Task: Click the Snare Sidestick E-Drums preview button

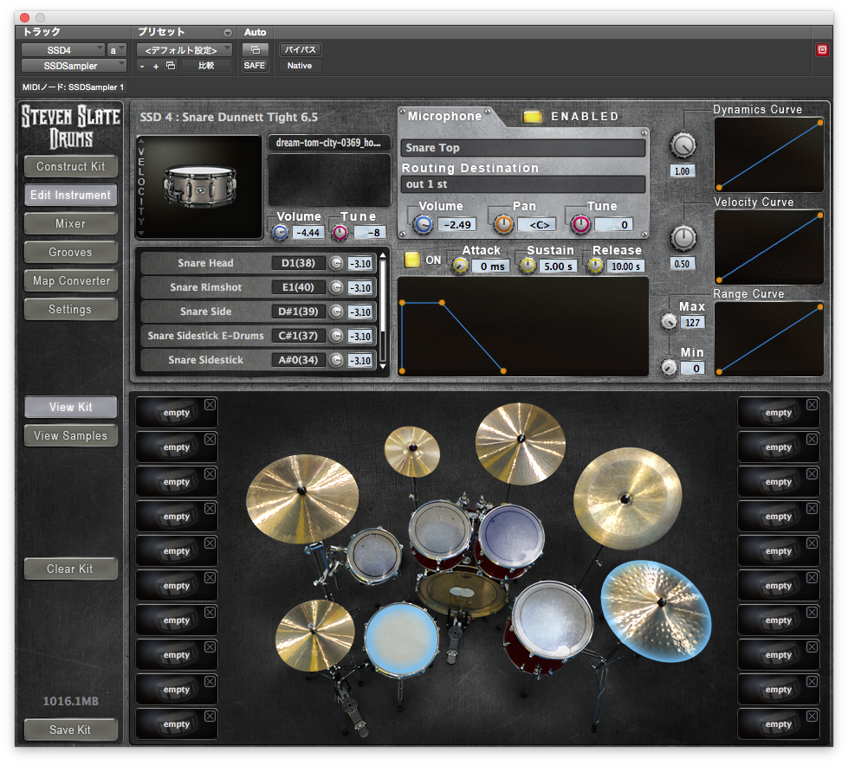Action: click(336, 336)
